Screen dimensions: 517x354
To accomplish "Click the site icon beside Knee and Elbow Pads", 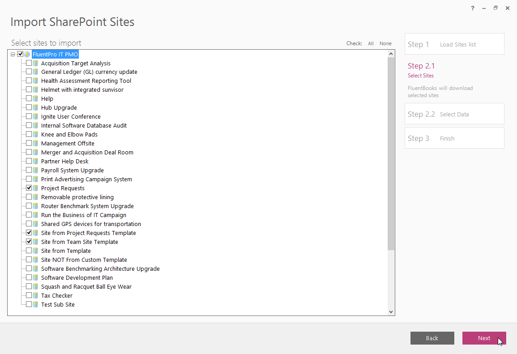I will (x=36, y=134).
